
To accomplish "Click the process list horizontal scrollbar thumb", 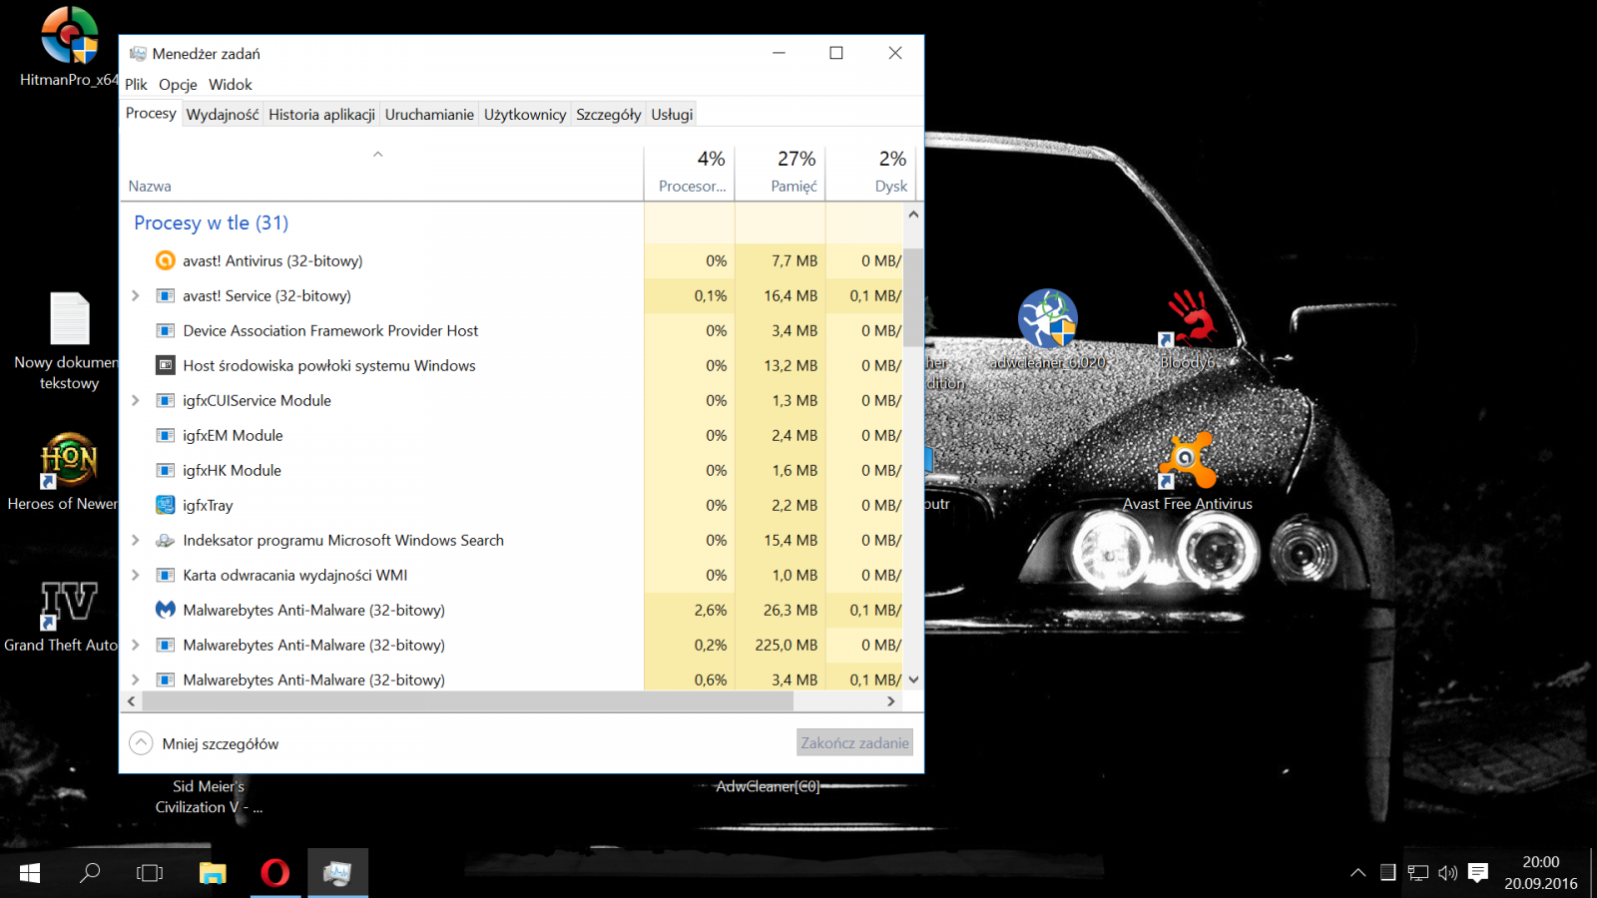I will coord(468,701).
